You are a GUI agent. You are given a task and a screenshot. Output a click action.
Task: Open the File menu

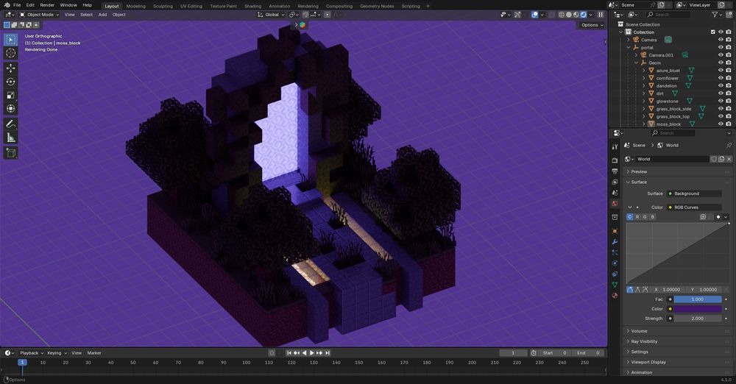(17, 5)
